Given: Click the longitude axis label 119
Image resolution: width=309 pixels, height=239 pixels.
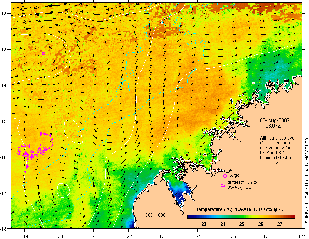Looking at the screenshot, I should [24, 236].
